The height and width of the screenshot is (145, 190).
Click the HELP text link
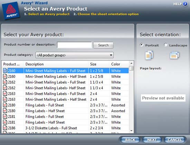[178, 4]
